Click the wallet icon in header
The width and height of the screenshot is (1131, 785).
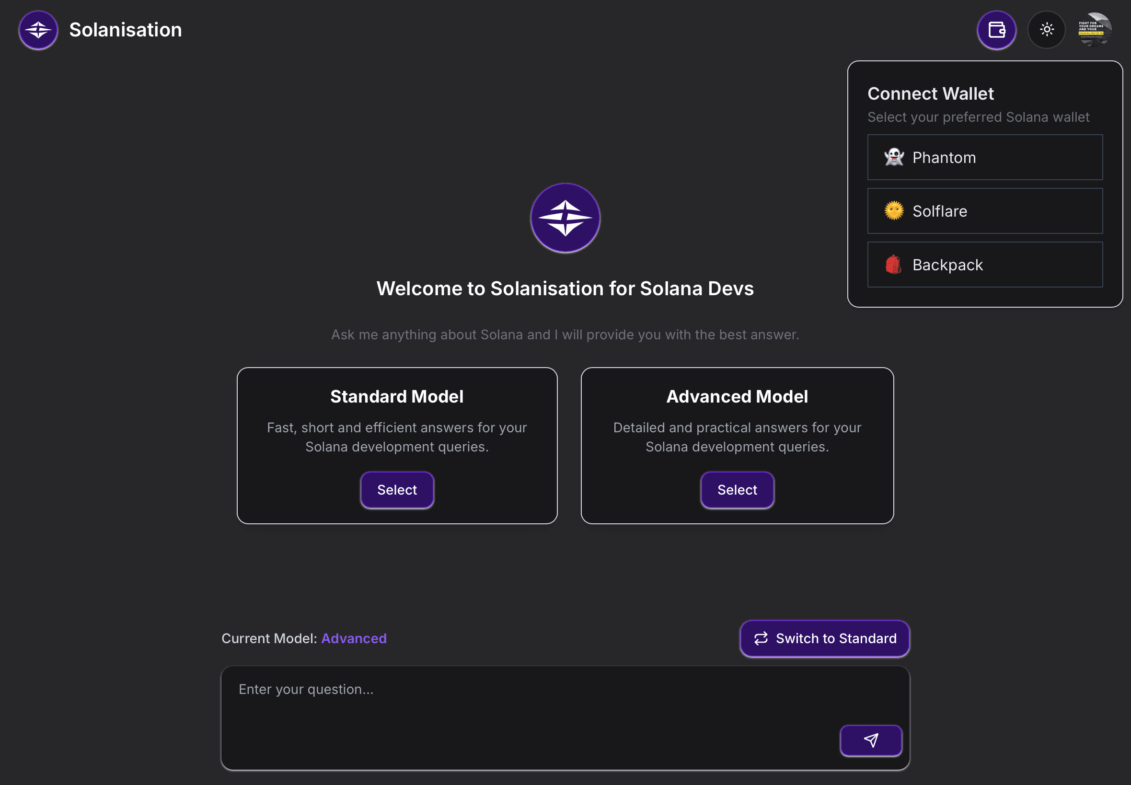point(996,30)
